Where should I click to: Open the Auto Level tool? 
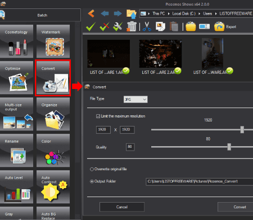[x=16, y=187]
